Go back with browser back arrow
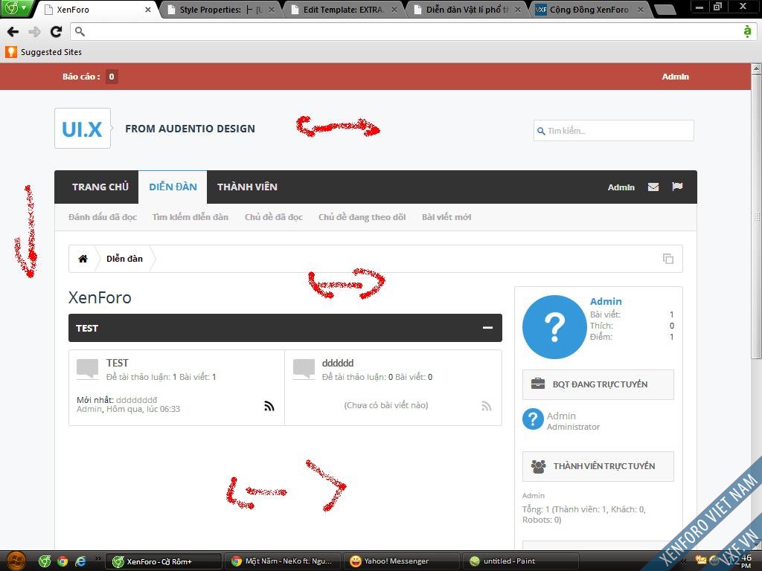This screenshot has width=762, height=571. [x=13, y=31]
